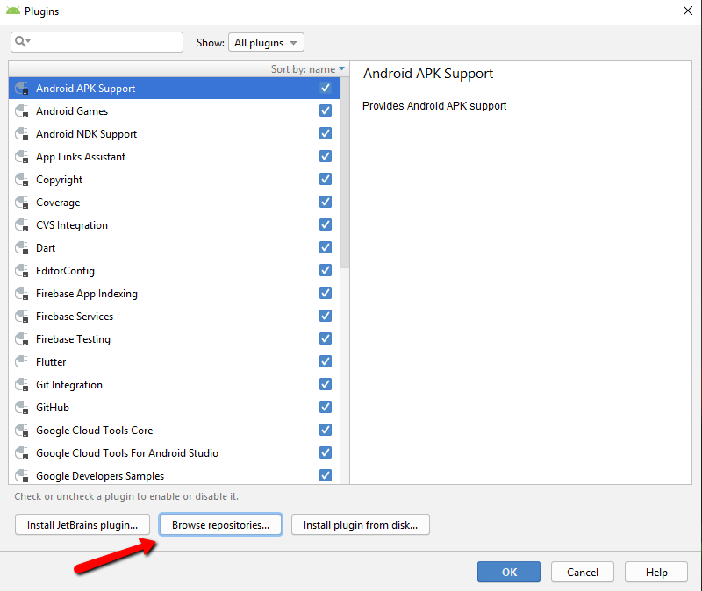Disable the Copyright plugin checkbox
Viewport: 702px width, 591px height.
tap(326, 179)
